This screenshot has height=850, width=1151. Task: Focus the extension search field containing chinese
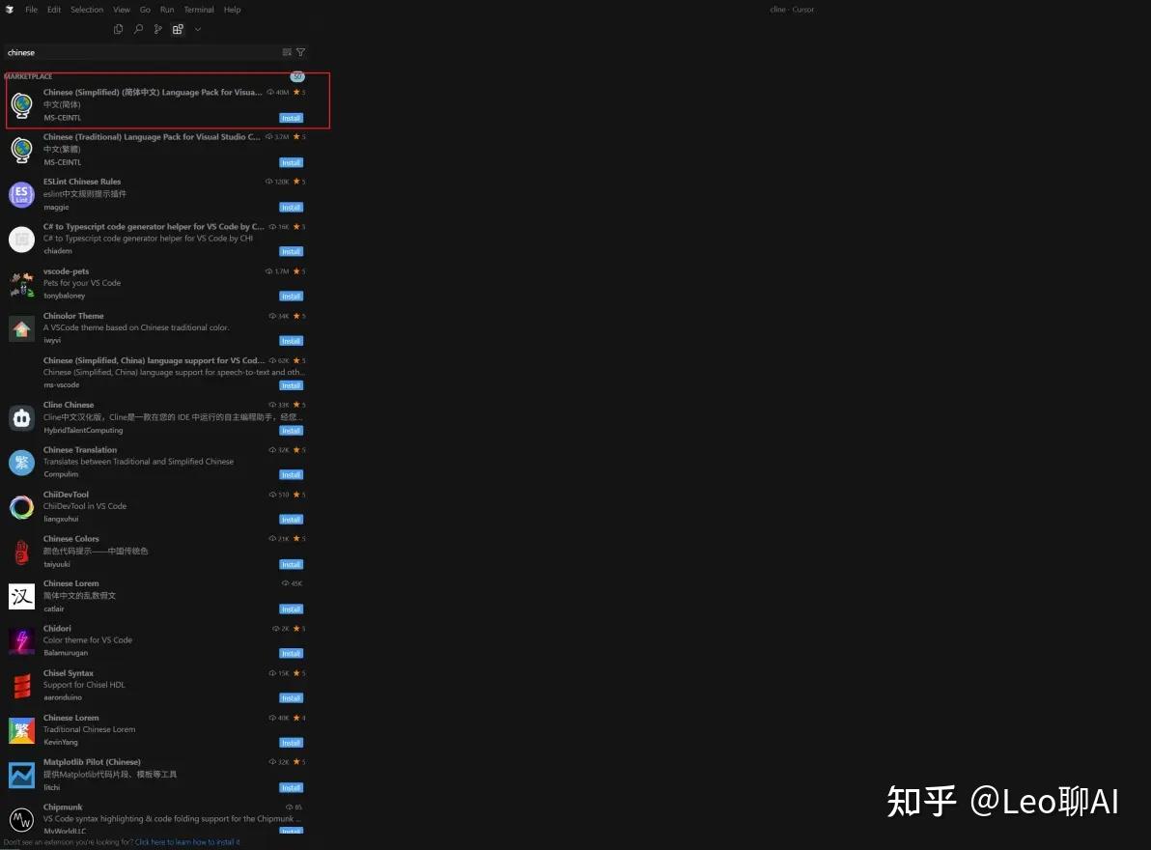click(142, 52)
